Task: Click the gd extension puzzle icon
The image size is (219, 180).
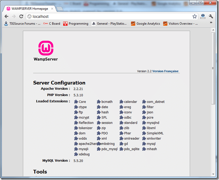Action: (x=121, y=144)
